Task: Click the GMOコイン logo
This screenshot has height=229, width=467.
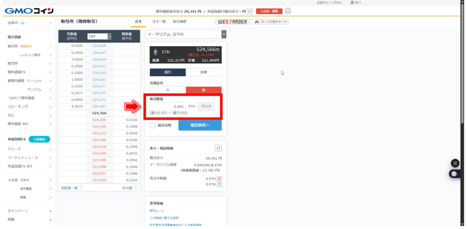Action: tap(29, 11)
